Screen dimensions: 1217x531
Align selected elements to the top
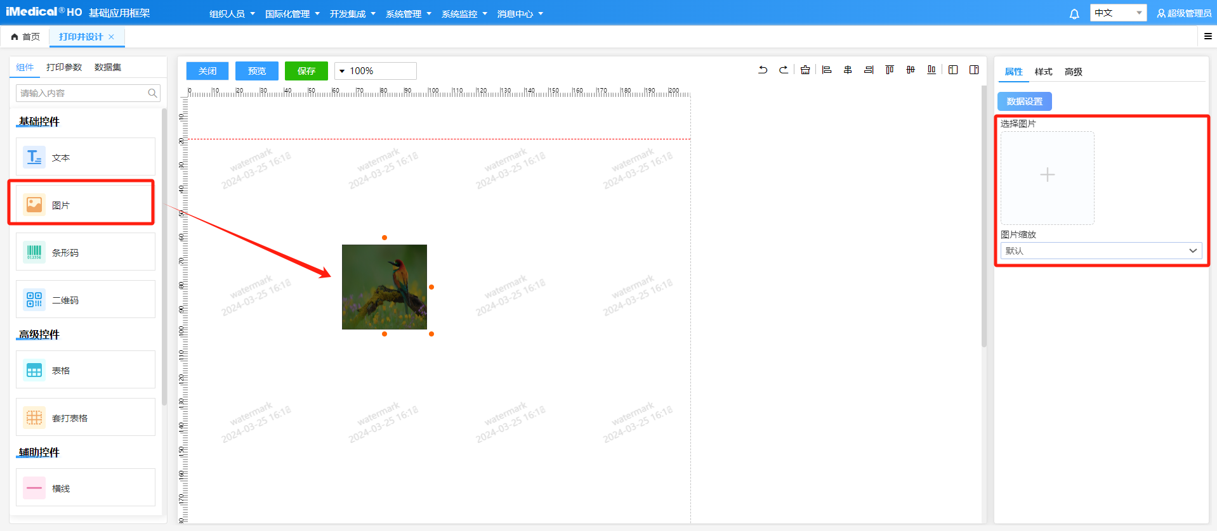890,70
